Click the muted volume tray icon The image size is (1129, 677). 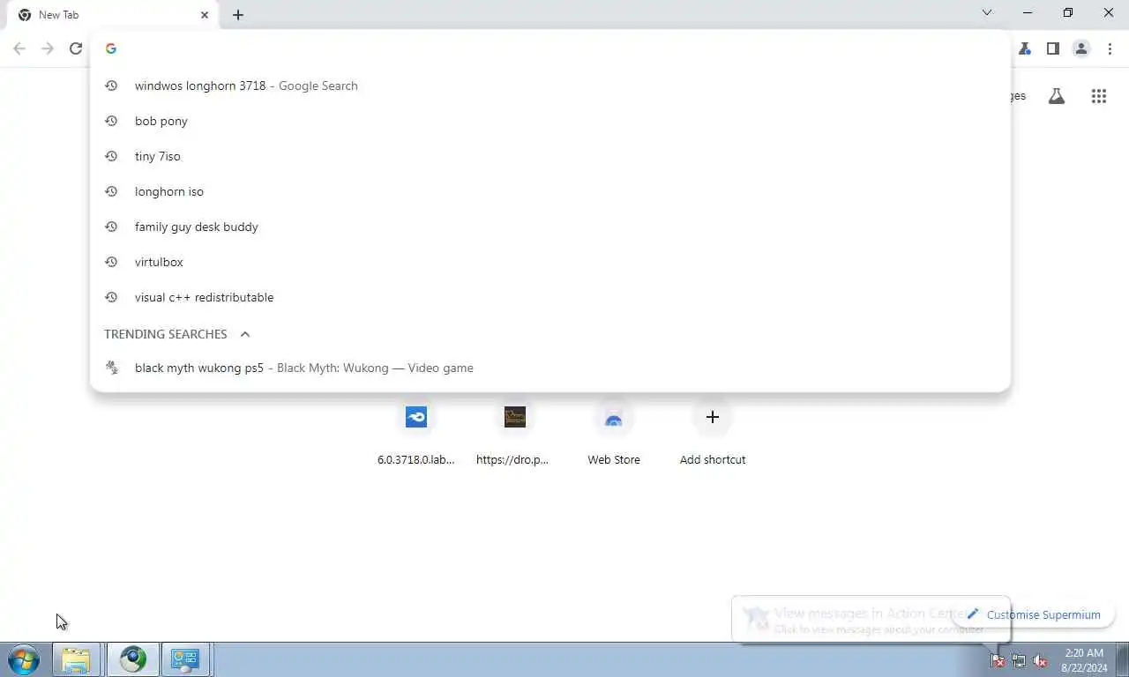click(1040, 660)
